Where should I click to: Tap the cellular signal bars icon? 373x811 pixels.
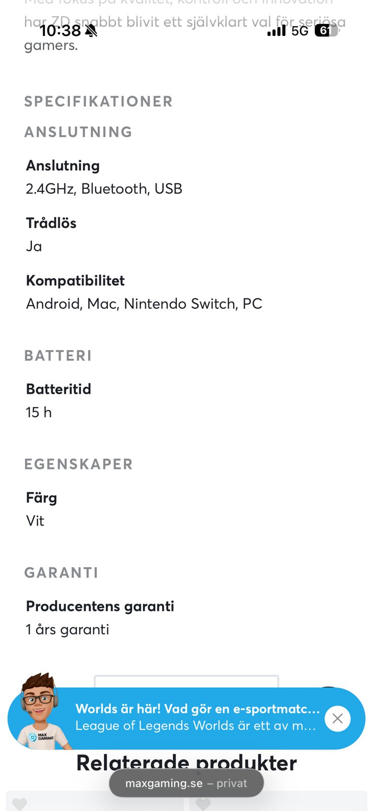click(x=276, y=31)
